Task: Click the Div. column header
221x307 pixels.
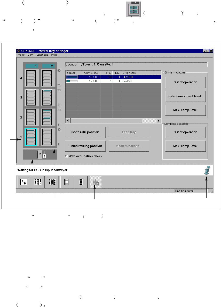Action: (117, 73)
